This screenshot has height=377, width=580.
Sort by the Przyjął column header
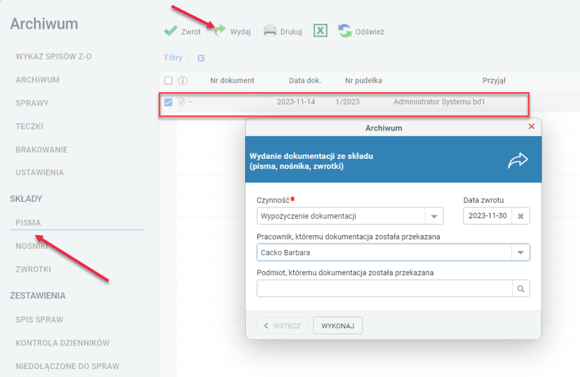tap(494, 80)
